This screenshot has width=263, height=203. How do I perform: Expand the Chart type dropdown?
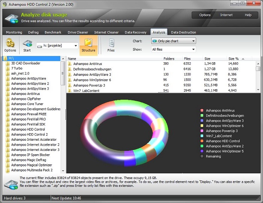(x=174, y=41)
